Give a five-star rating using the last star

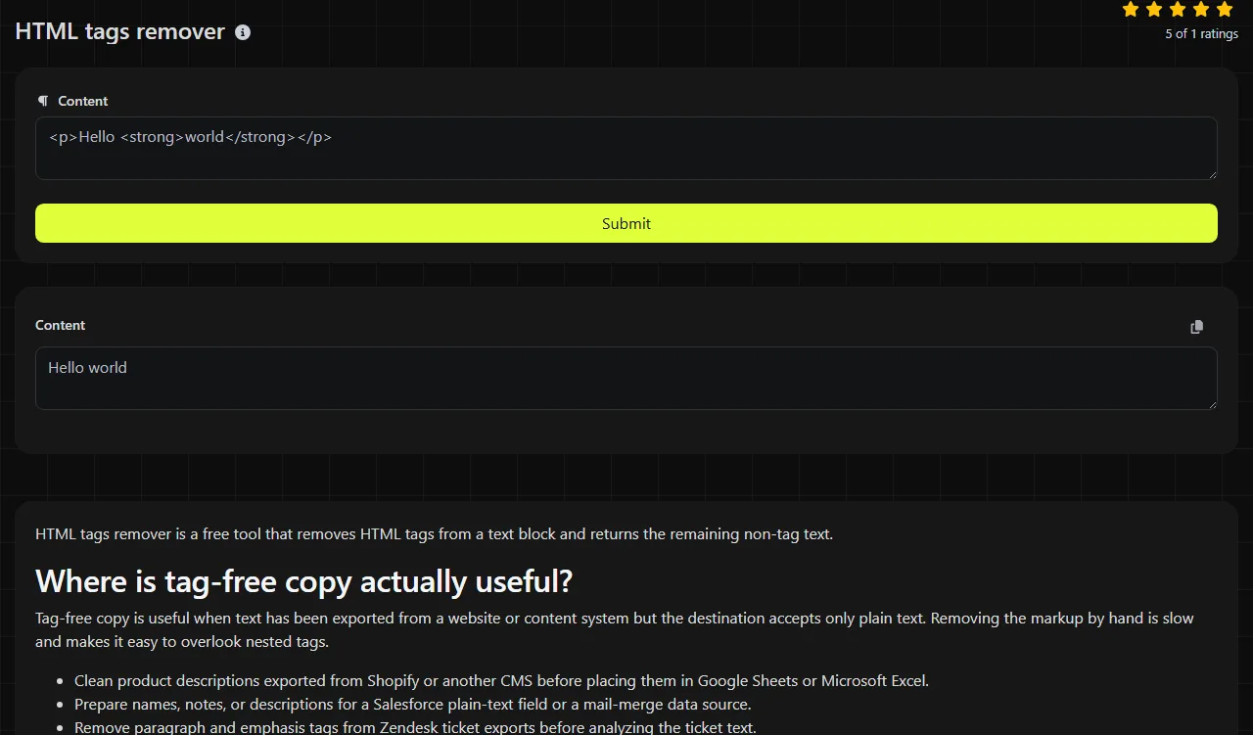click(x=1225, y=10)
